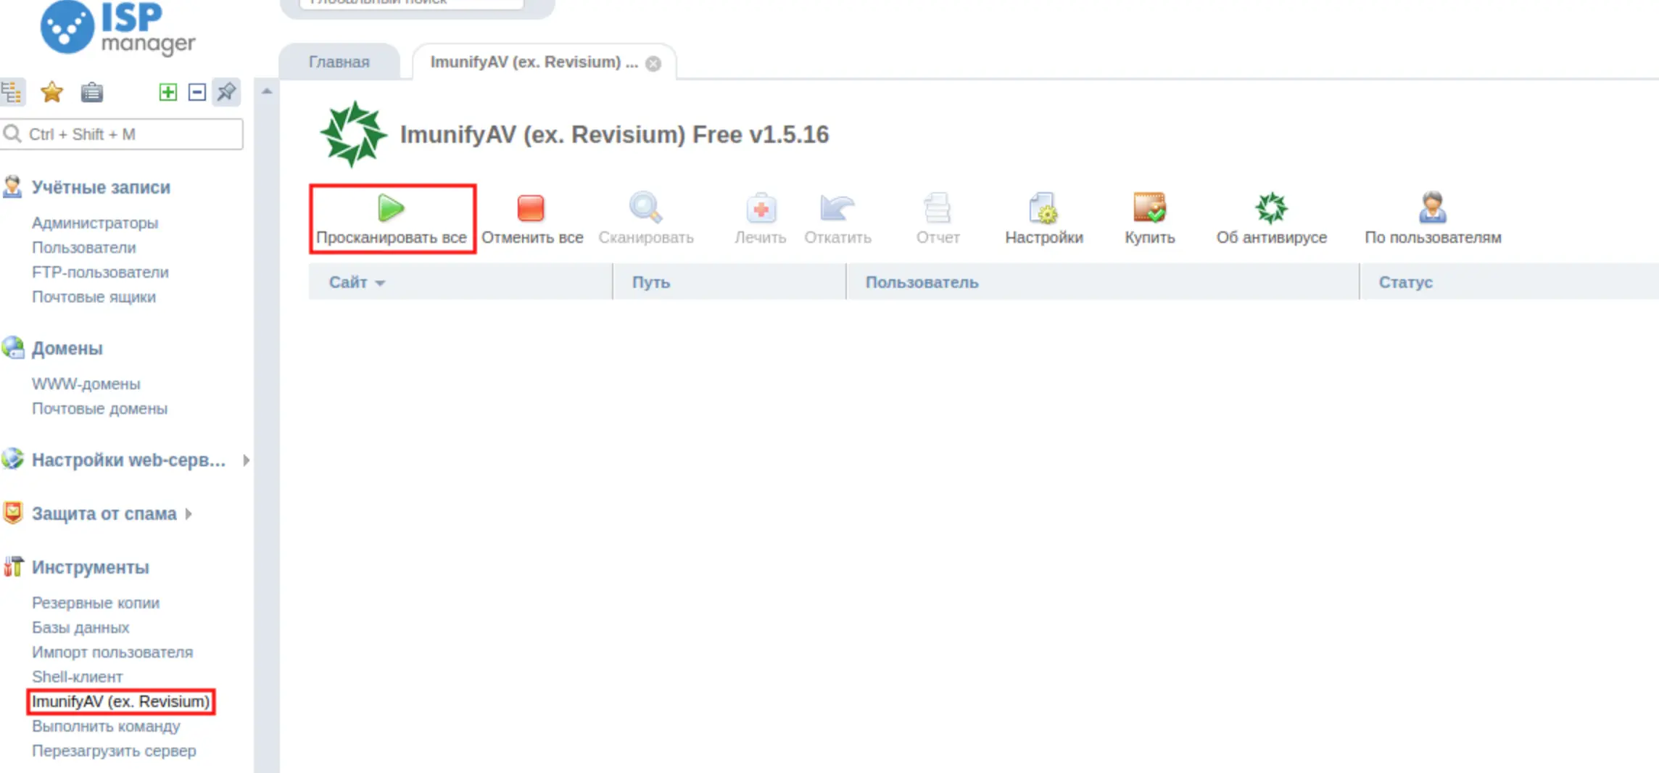This screenshot has height=773, width=1659.
Task: Open Об антивирусе info
Action: (x=1271, y=219)
